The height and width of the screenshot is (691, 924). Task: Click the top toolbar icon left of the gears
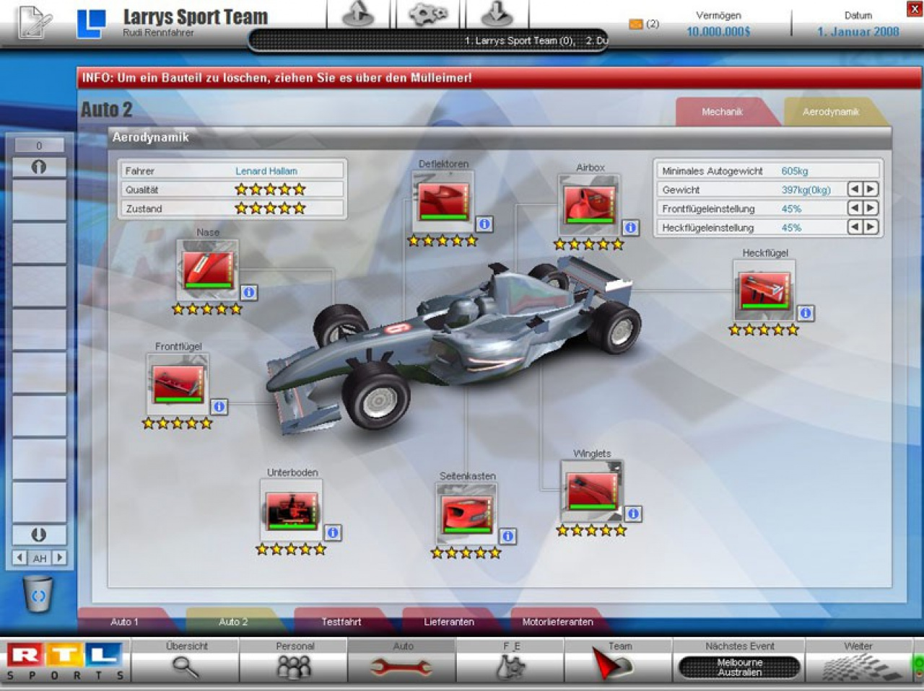coord(358,14)
